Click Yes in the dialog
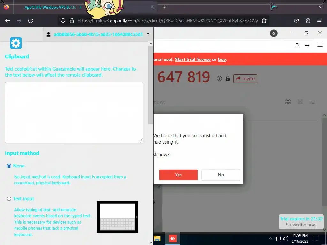The width and height of the screenshot is (327, 245). (x=178, y=175)
